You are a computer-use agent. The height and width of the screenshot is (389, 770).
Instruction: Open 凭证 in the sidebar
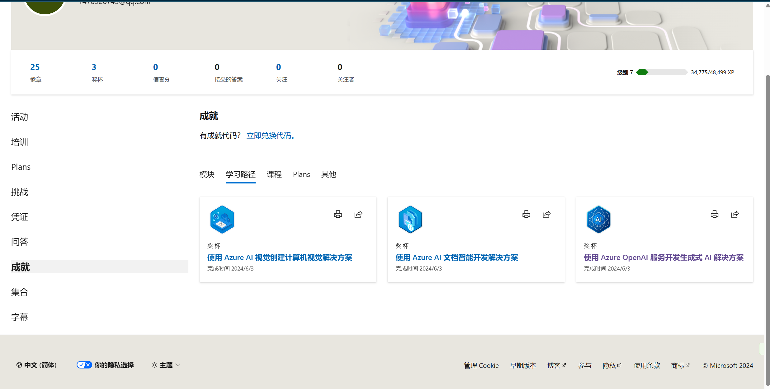coord(20,217)
